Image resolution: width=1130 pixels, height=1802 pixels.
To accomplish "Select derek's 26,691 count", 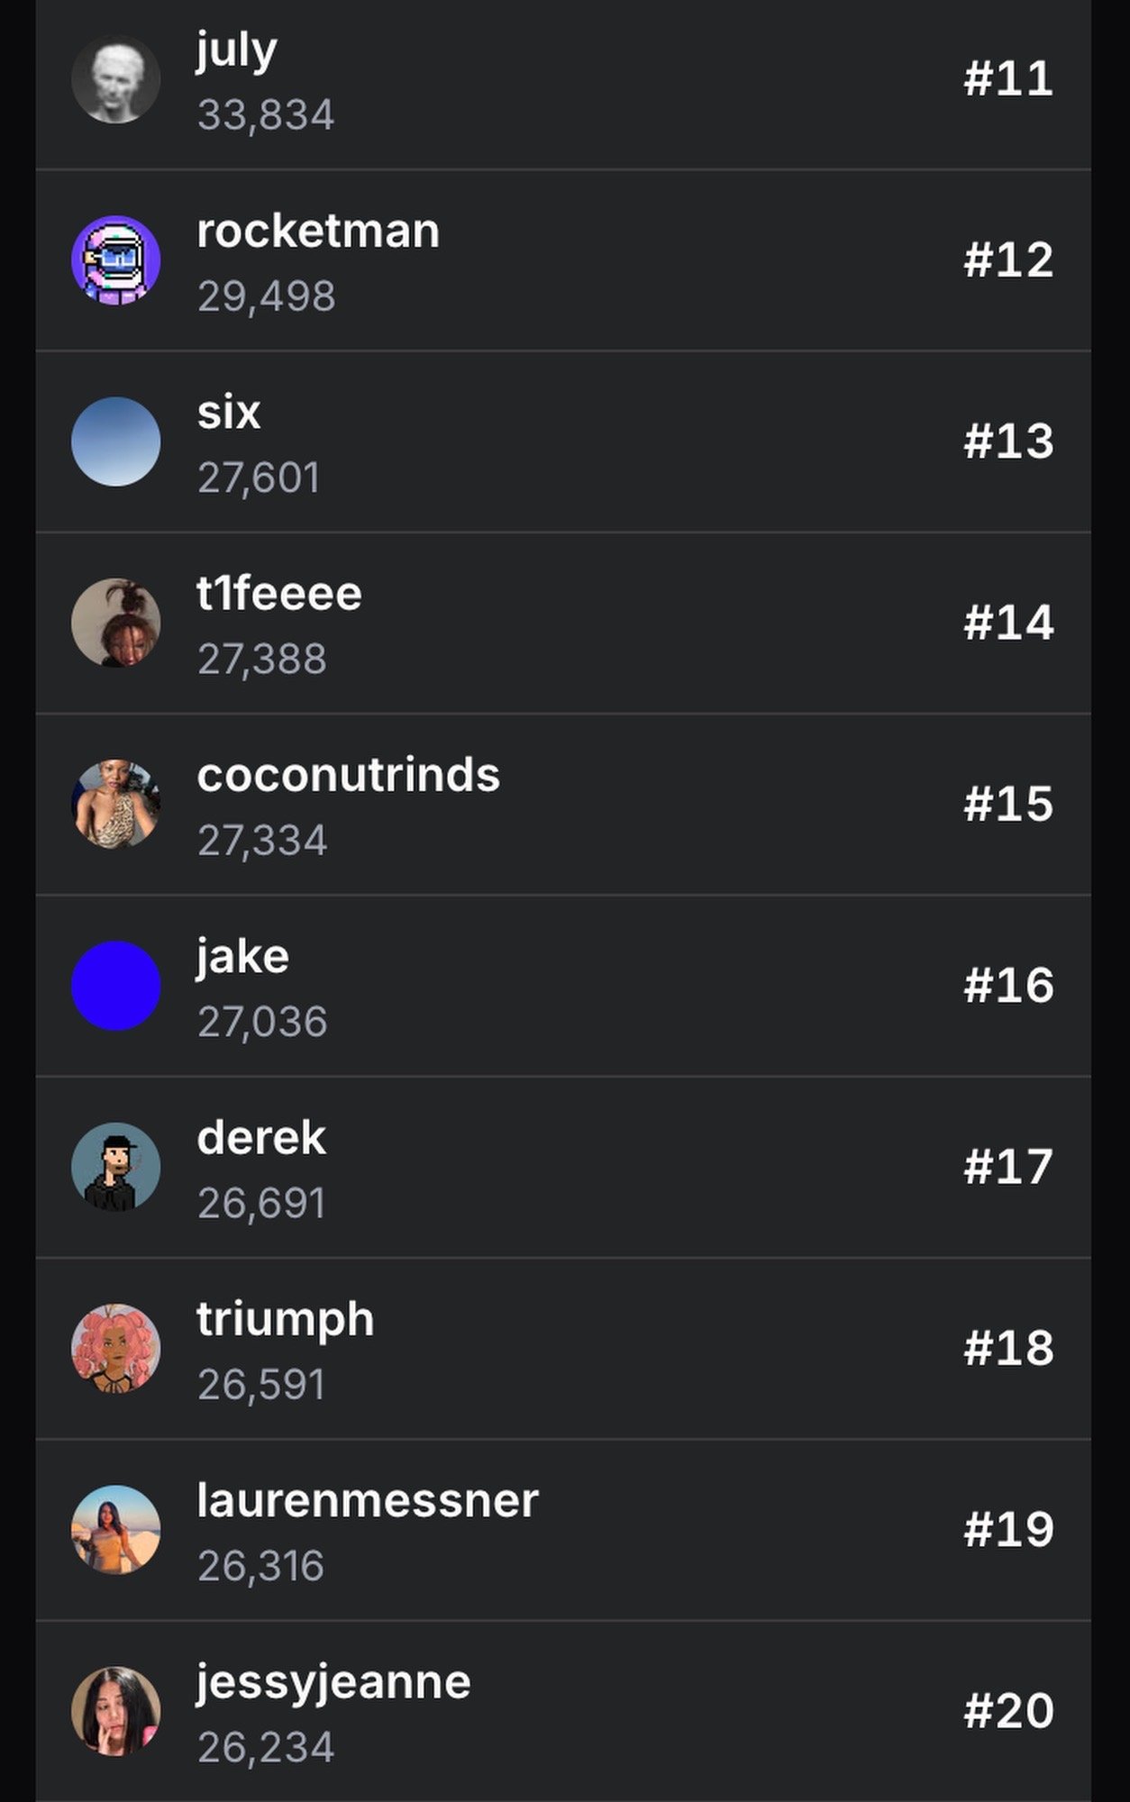I will tap(260, 1204).
